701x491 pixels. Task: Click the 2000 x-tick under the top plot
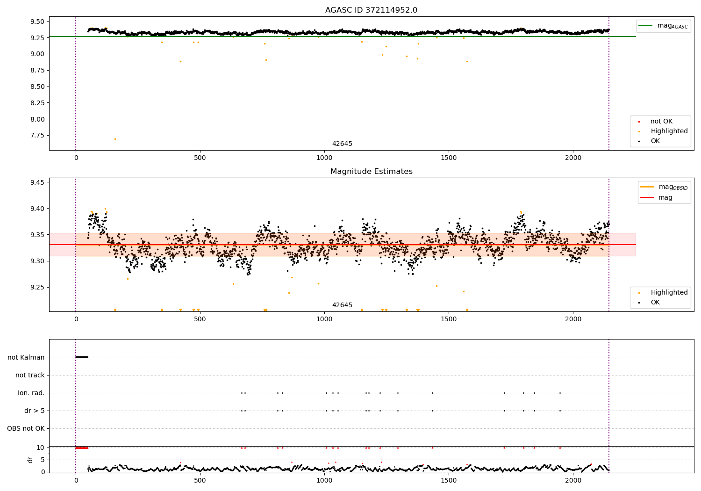point(573,158)
